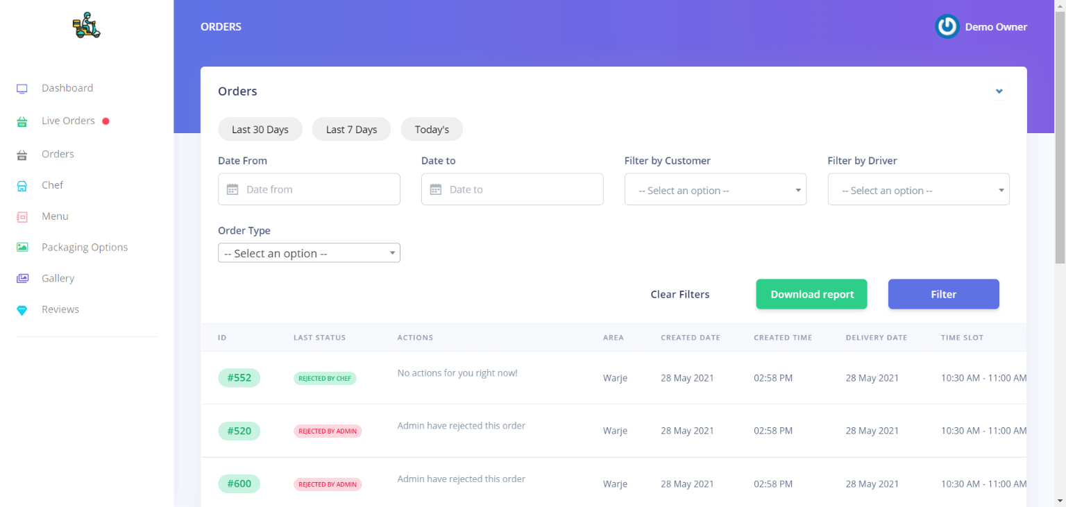Click "No actions for you right now!" text
Image resolution: width=1066 pixels, height=507 pixels.
[x=457, y=373]
